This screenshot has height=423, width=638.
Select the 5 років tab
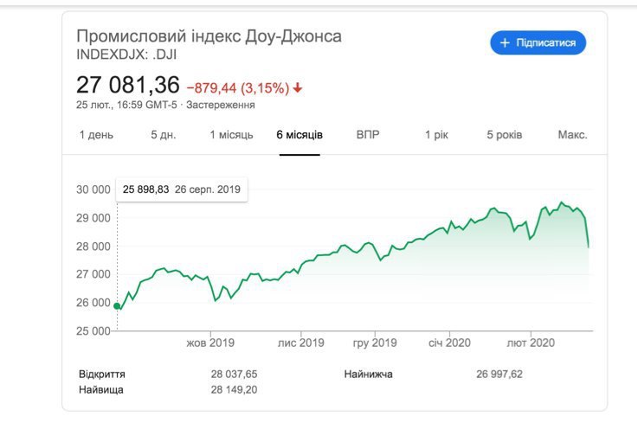pyautogui.click(x=505, y=135)
